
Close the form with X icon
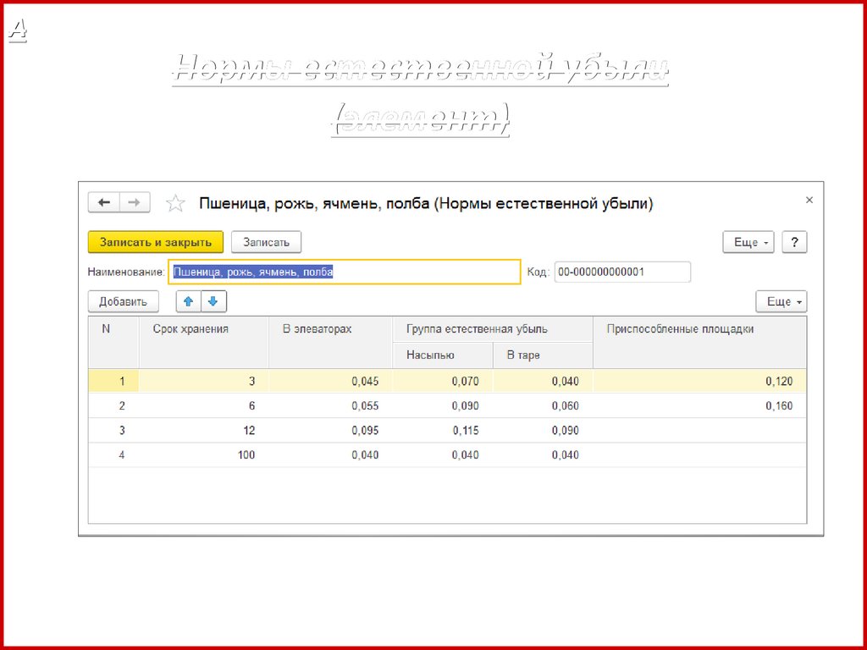[x=809, y=201]
